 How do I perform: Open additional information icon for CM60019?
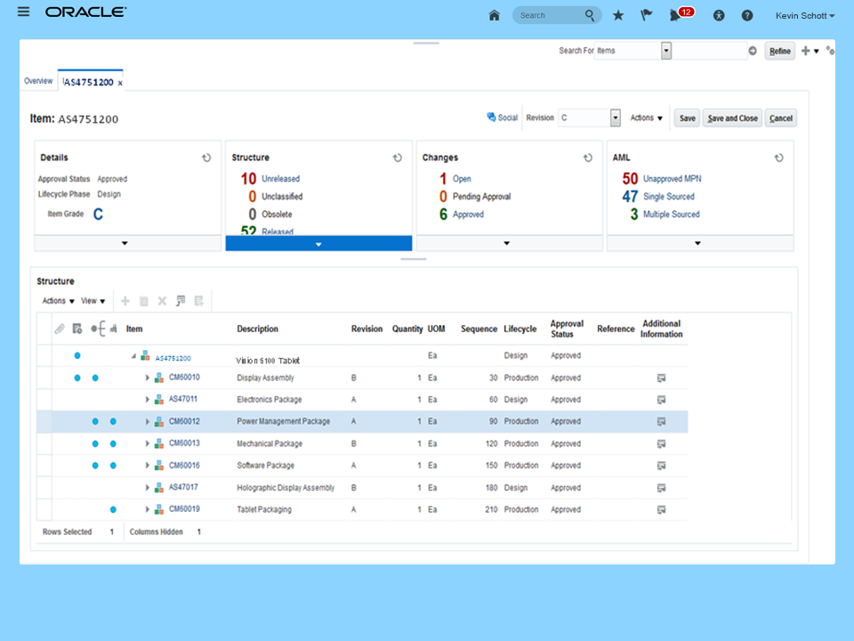click(x=661, y=509)
